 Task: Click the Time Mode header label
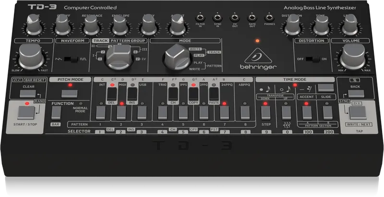point(295,80)
